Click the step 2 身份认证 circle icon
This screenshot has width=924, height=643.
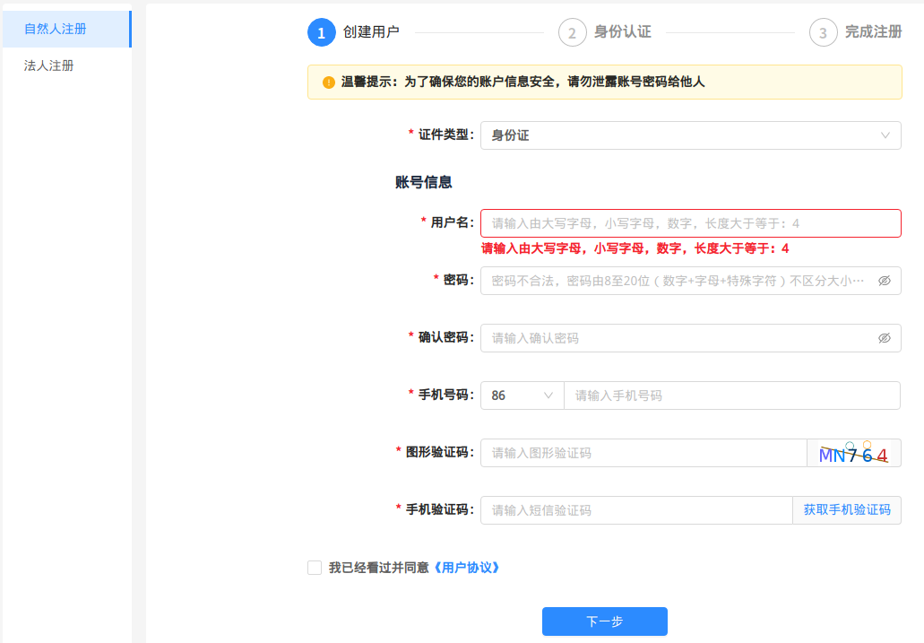(x=572, y=32)
